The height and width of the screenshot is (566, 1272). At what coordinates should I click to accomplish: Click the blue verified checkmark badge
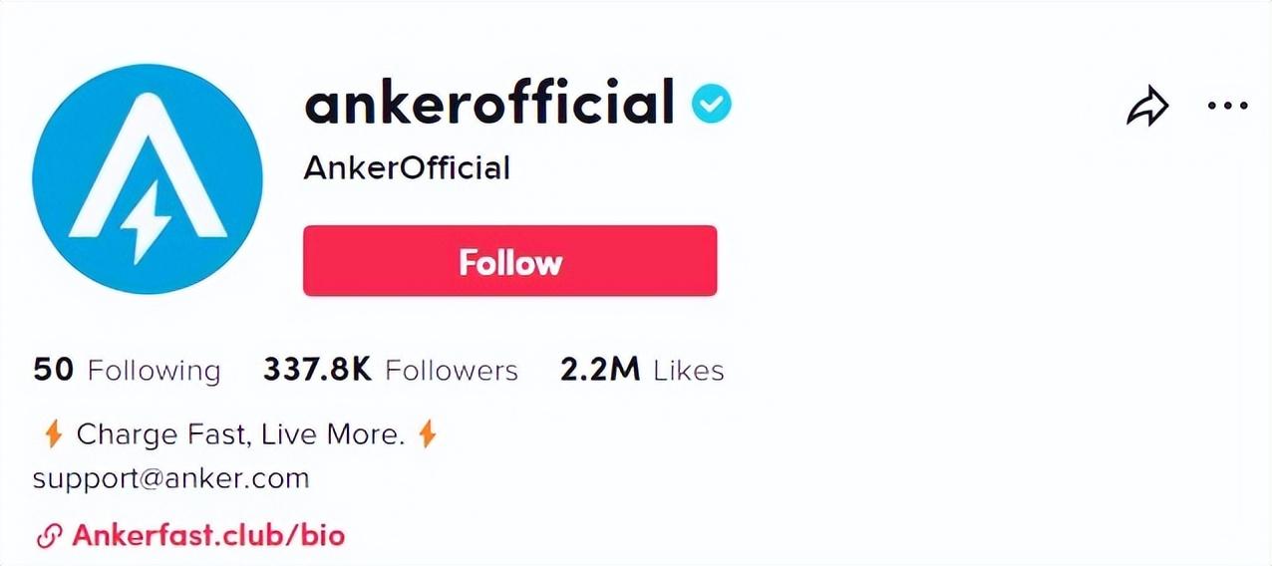(x=712, y=104)
